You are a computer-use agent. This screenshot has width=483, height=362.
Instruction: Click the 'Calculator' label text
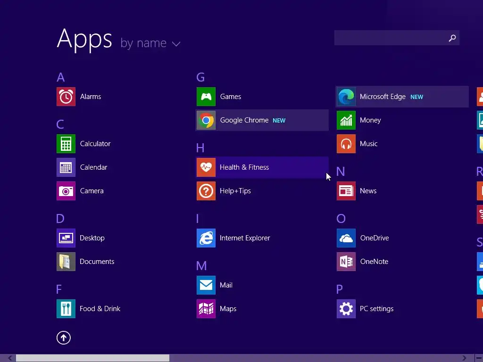click(x=95, y=144)
